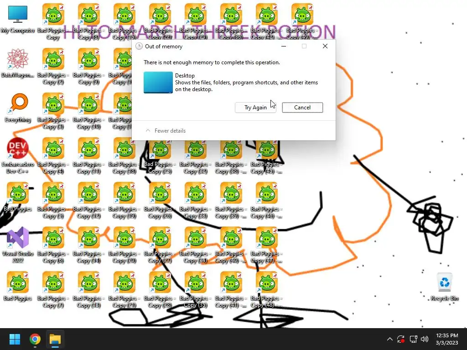The image size is (467, 350).
Task: Select the Bad Piggies - Copy (22) shortcut
Action: tap(160, 21)
